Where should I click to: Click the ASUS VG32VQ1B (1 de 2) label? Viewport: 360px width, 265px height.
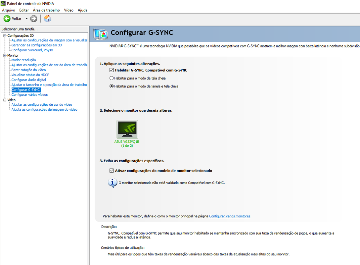(x=127, y=144)
